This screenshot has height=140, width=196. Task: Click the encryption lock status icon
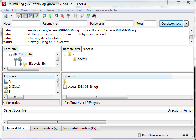coord(139,135)
